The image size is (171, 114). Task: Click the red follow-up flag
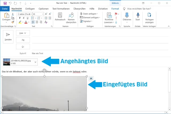pyautogui.click(x=116, y=14)
